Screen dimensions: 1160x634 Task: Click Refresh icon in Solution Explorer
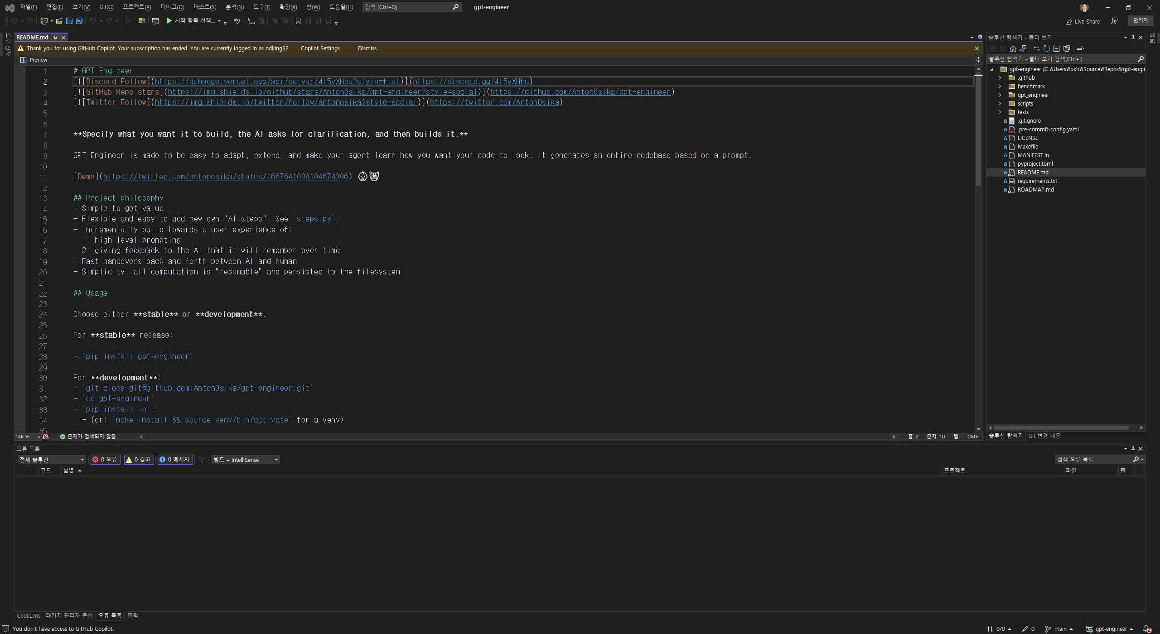pyautogui.click(x=1046, y=48)
